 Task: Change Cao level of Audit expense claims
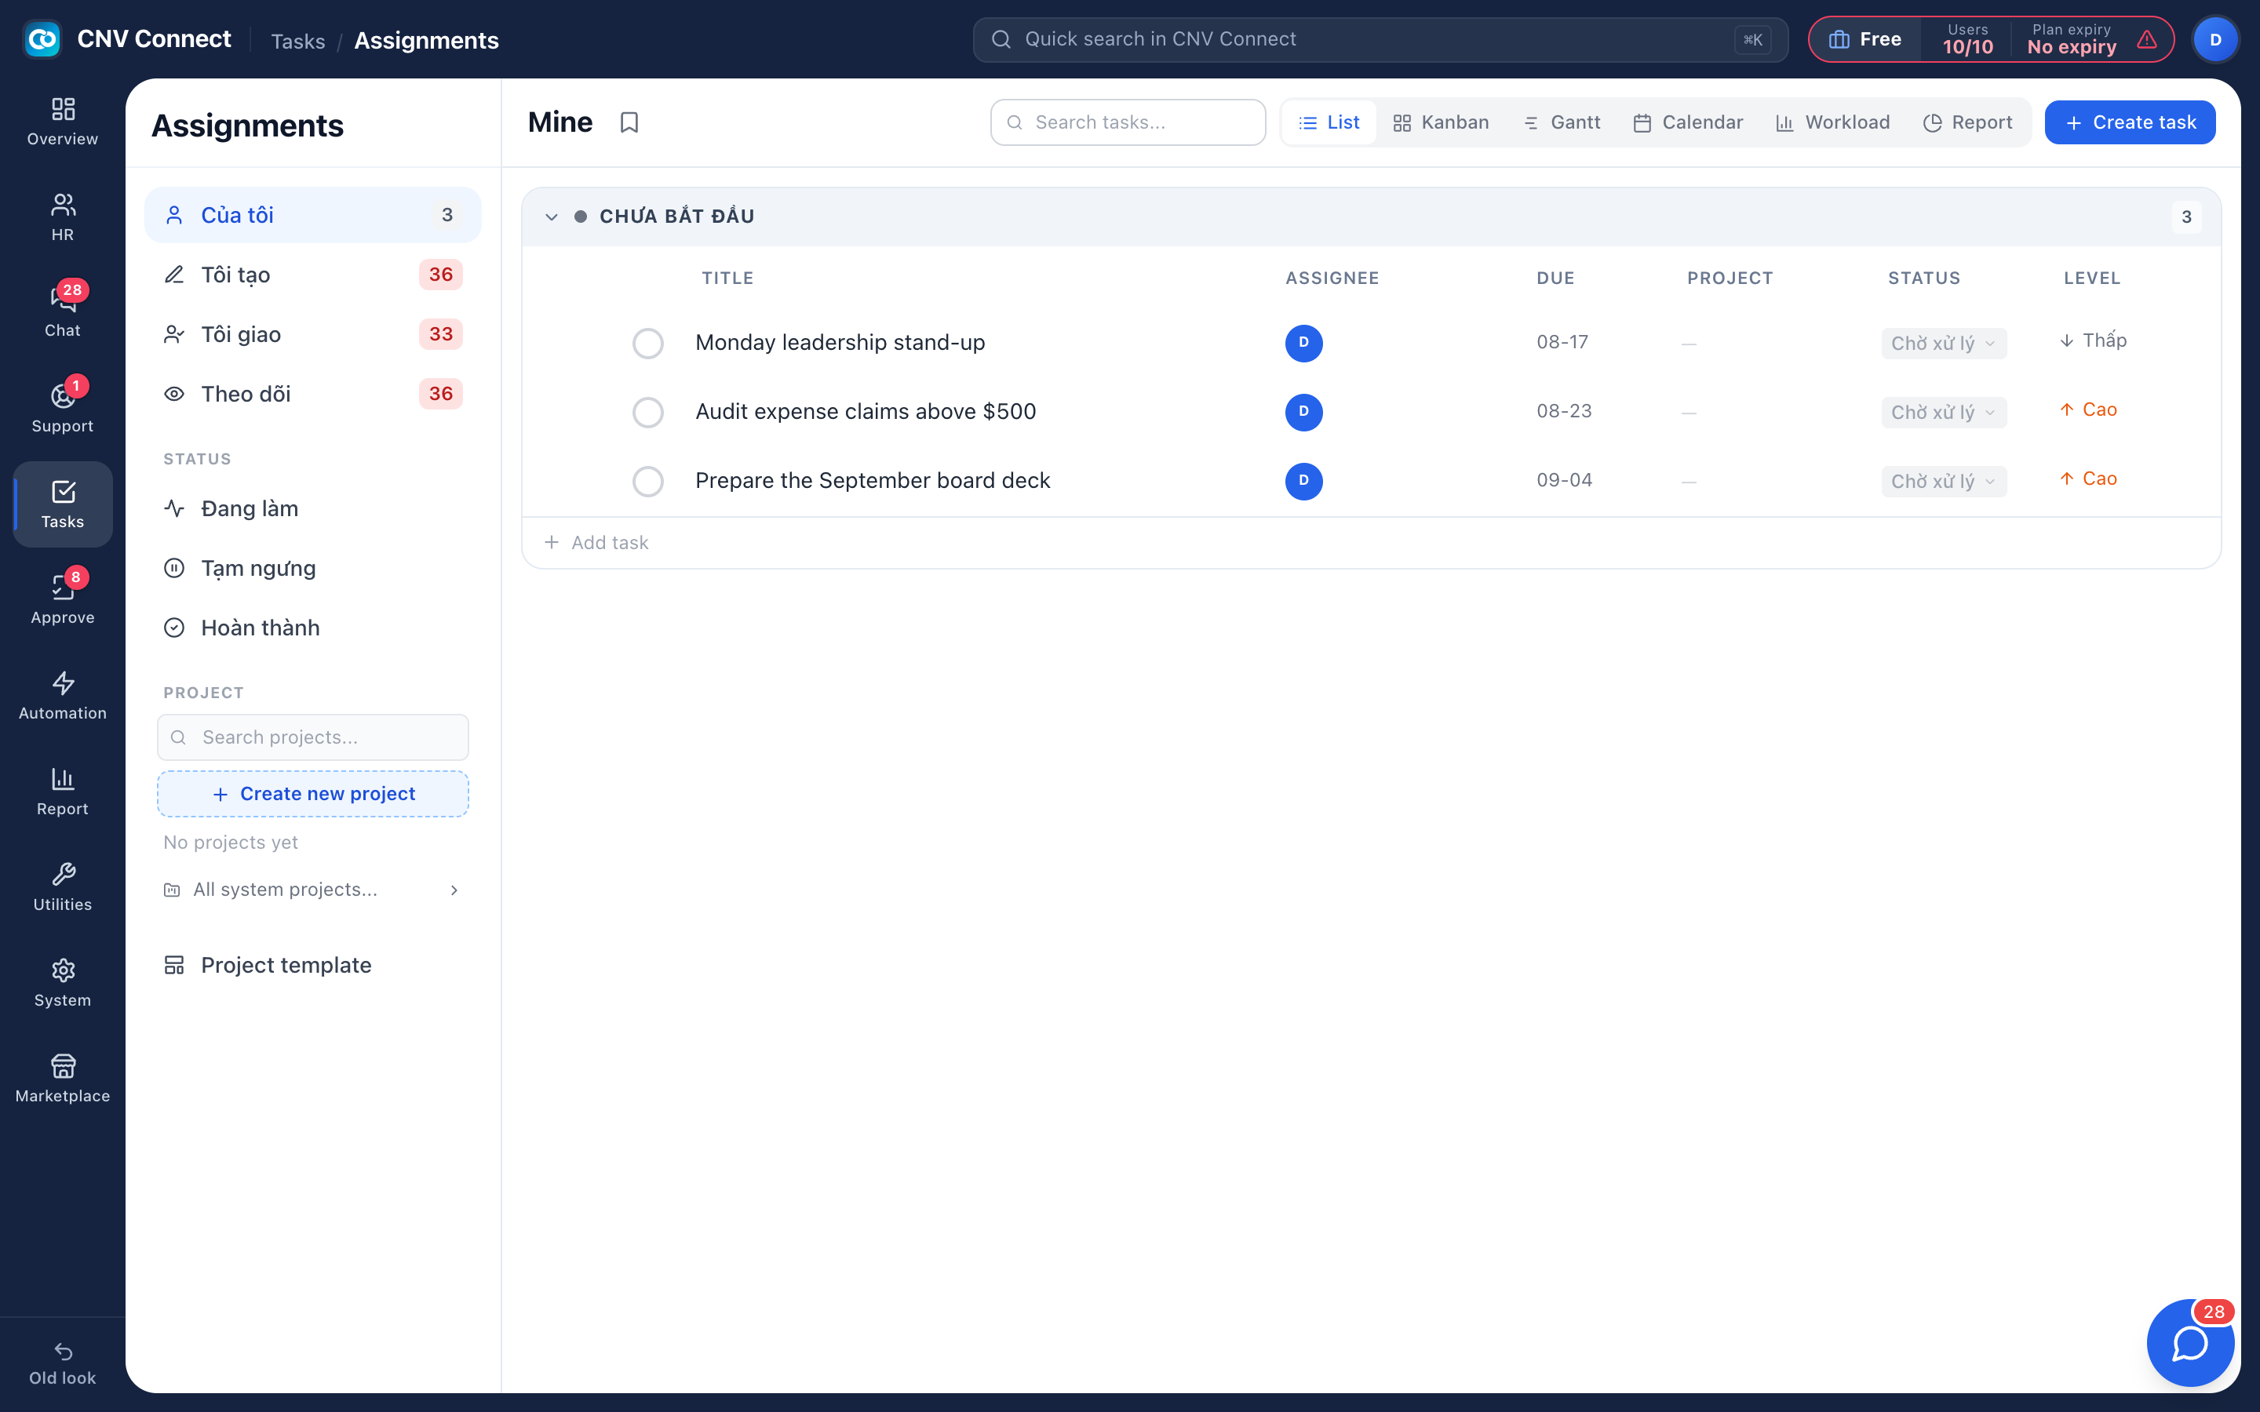click(x=2088, y=410)
